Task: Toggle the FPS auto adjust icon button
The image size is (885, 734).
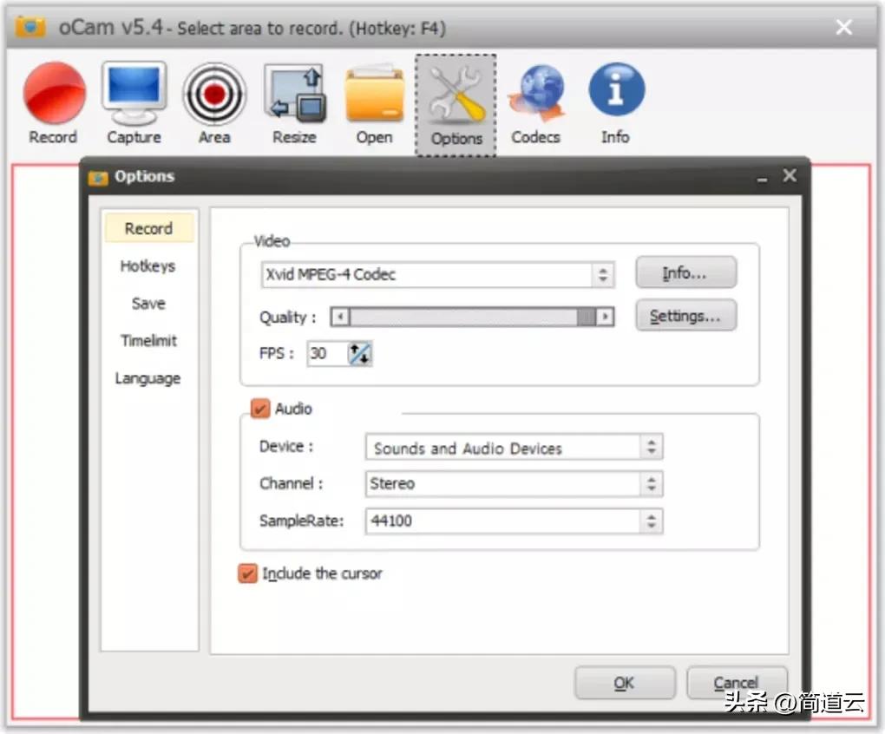Action: coord(359,354)
